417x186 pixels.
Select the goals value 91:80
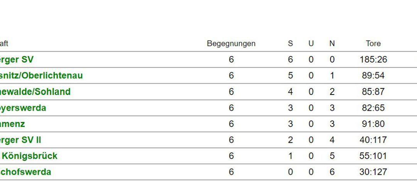(373, 124)
